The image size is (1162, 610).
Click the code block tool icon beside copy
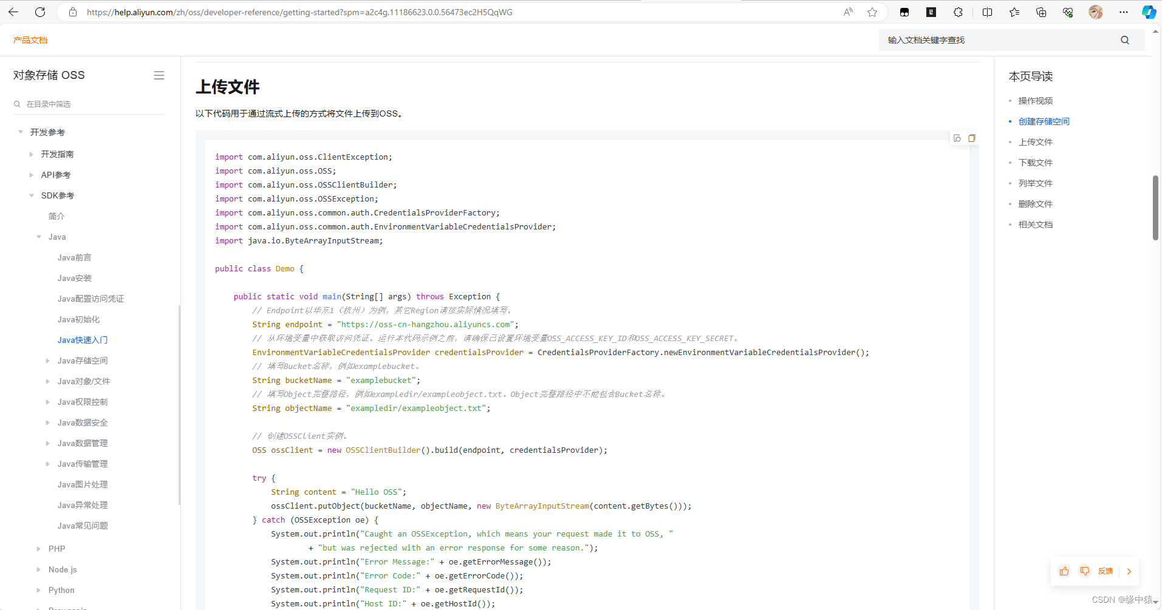click(x=957, y=138)
